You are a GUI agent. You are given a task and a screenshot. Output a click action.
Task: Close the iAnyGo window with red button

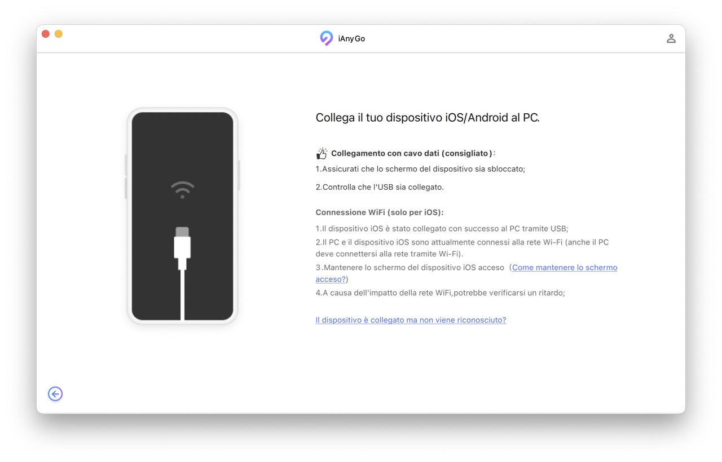[x=46, y=34]
